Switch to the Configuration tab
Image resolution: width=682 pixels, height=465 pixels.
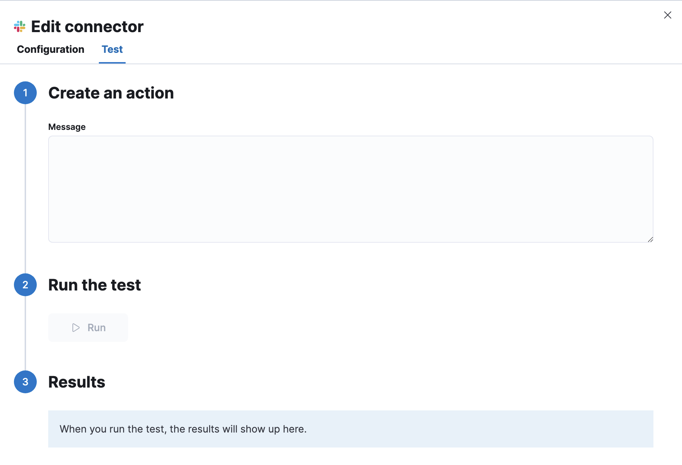(x=50, y=50)
